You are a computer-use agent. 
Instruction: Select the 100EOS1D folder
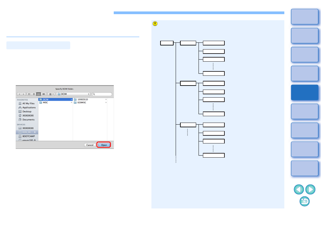[90, 99]
